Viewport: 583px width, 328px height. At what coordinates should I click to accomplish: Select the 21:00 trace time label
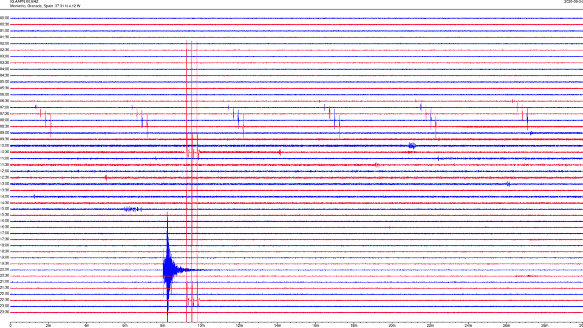4,281
